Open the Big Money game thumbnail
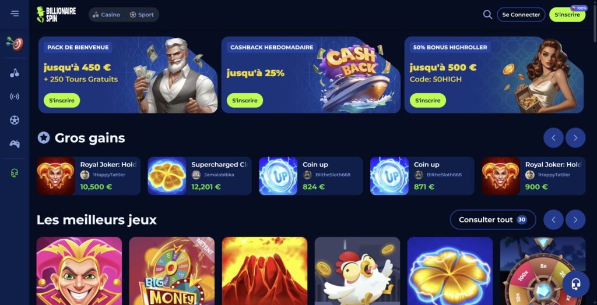This screenshot has width=597, height=305. (172, 271)
